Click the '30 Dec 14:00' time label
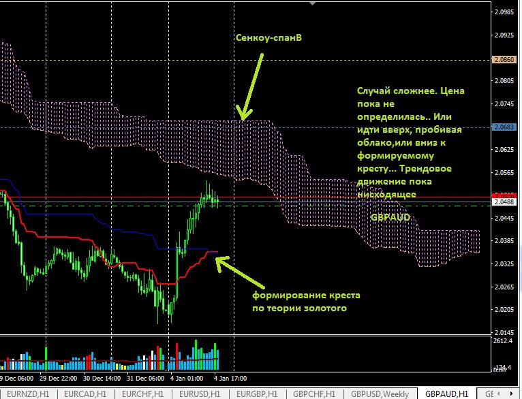 pos(102,379)
